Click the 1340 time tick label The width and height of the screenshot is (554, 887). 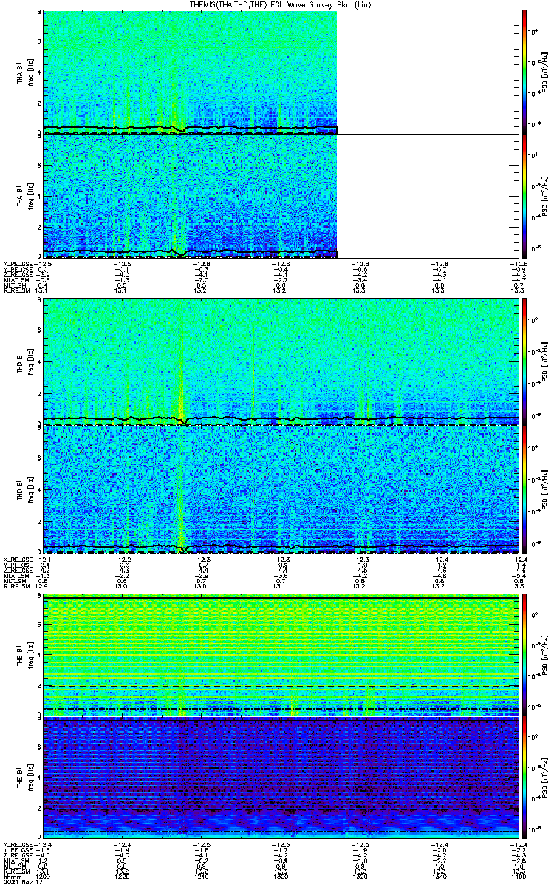pos(439,877)
